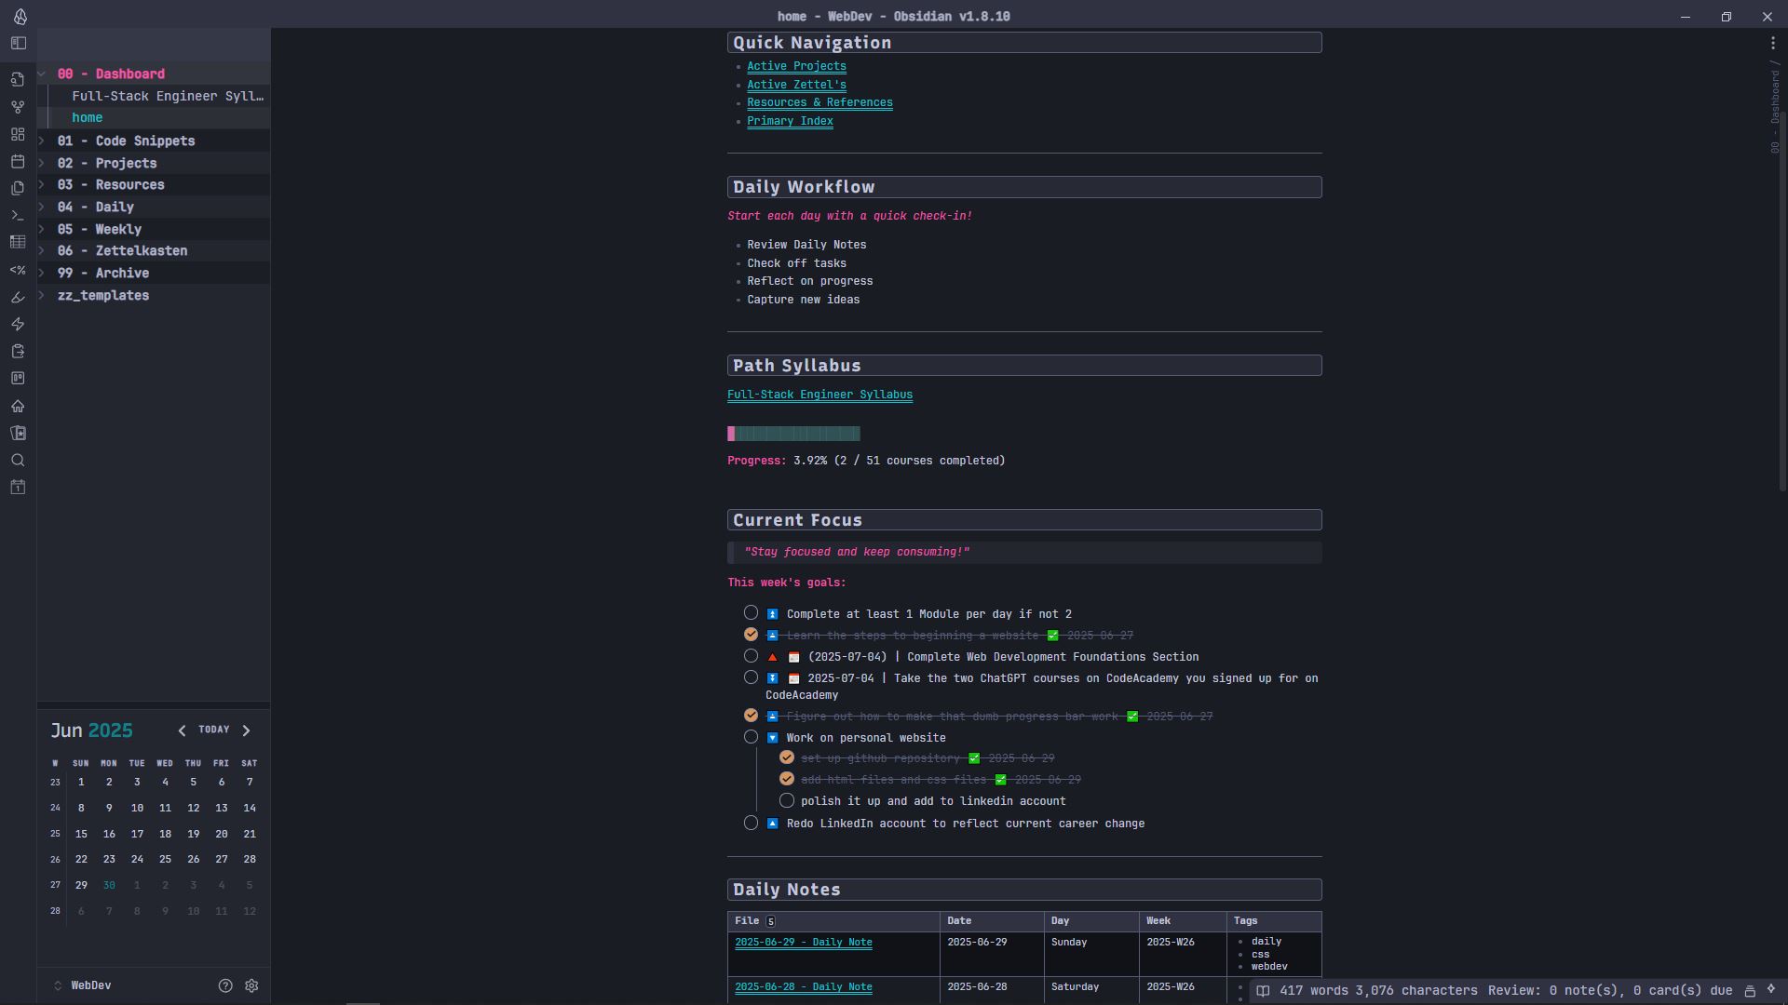This screenshot has height=1005, width=1788.
Task: Open the 2025-06-29 - Daily Note link
Action: point(804,942)
